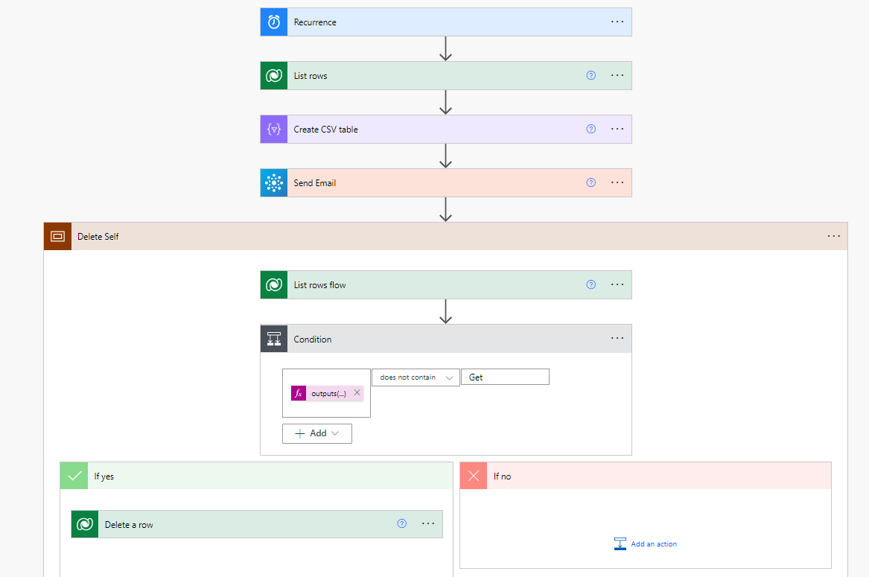Image resolution: width=869 pixels, height=577 pixels.
Task: Click the Delete a row Dataverse icon
Action: (84, 523)
